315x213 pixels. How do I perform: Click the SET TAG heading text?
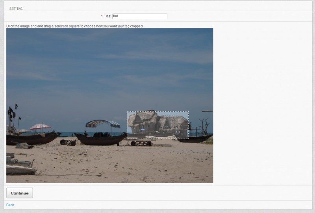click(x=16, y=9)
